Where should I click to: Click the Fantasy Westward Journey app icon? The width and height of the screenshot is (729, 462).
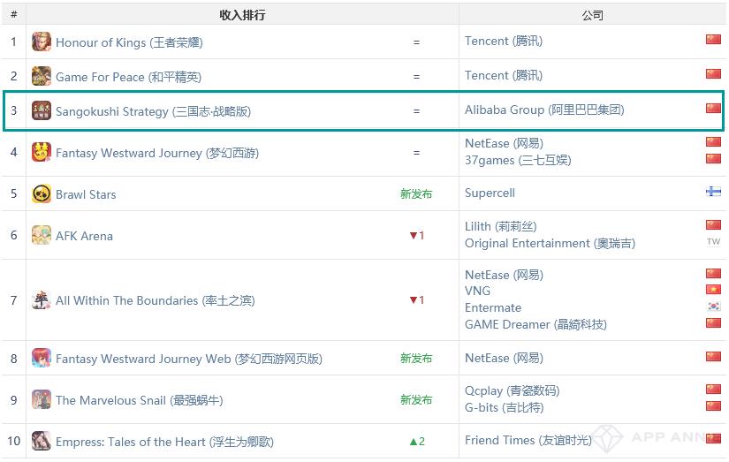click(42, 152)
